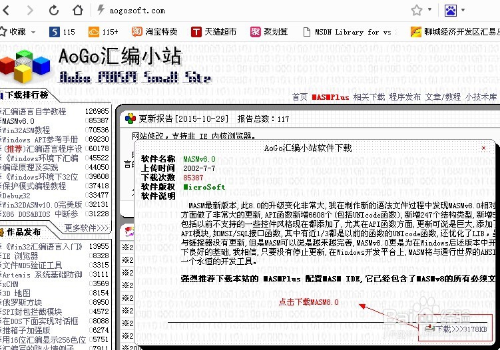This screenshot has height=350, width=500.
Task: Click 更多软件>>> link
Action: [87, 228]
